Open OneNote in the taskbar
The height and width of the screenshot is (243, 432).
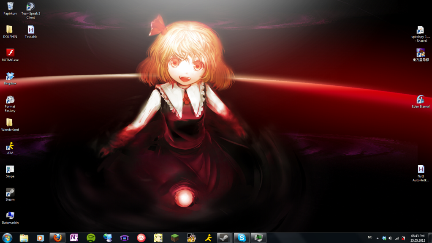(x=74, y=238)
